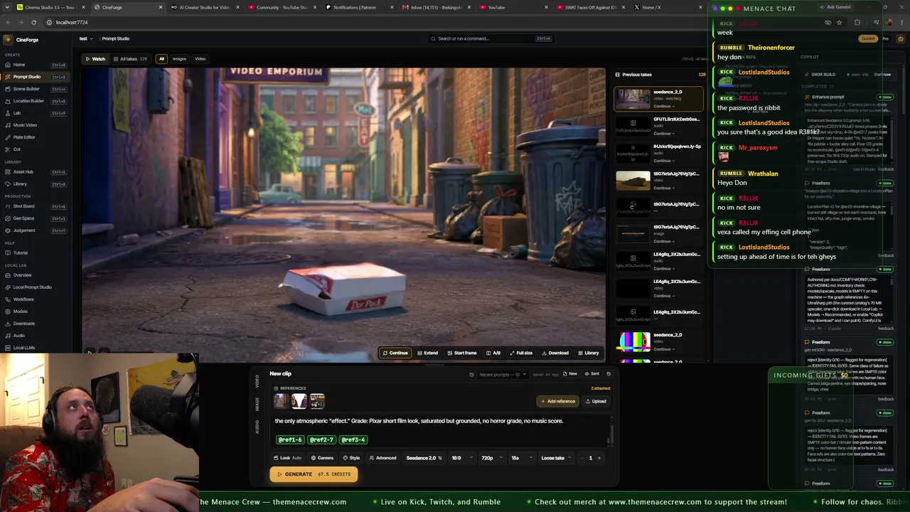Open the test project dropdown
Viewport: 910px width, 512px height.
pos(85,38)
